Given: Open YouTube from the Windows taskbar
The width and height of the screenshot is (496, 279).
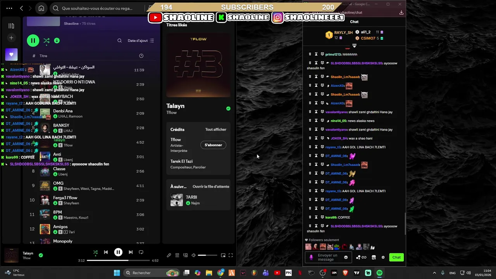Looking at the screenshot, I should coord(277,273).
